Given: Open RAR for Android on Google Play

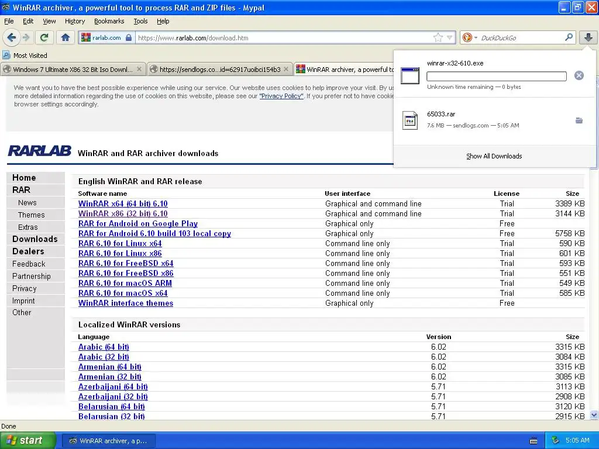Looking at the screenshot, I should [x=138, y=223].
